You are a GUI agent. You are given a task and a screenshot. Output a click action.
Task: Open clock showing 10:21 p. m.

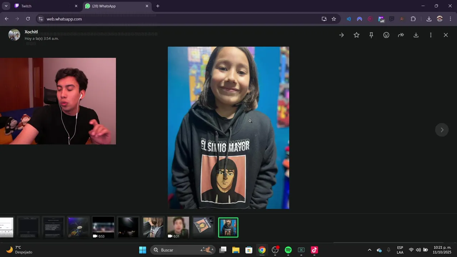tap(442, 250)
